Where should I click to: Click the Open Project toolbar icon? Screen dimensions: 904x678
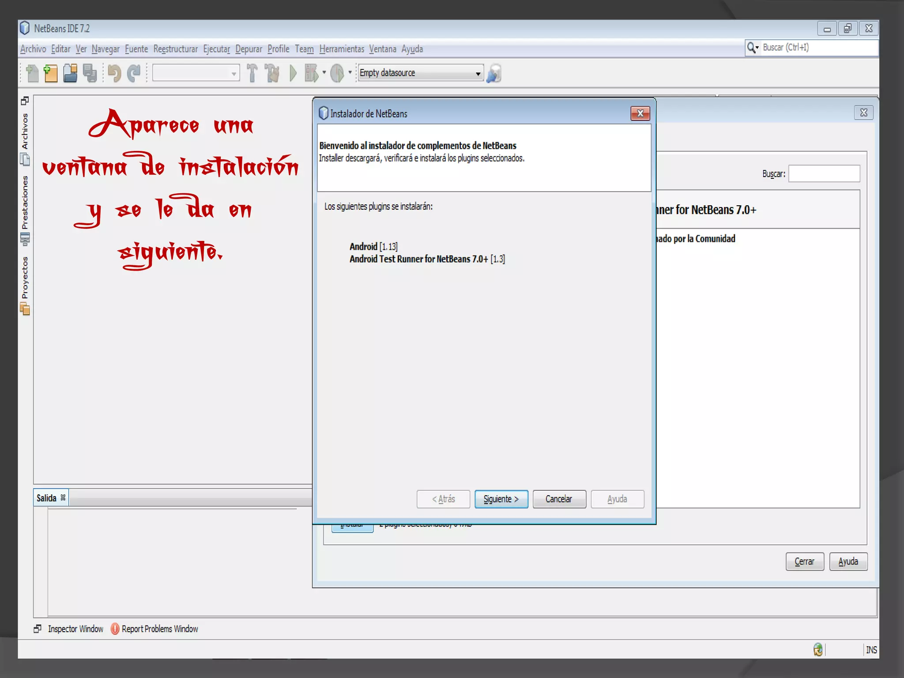pos(70,73)
